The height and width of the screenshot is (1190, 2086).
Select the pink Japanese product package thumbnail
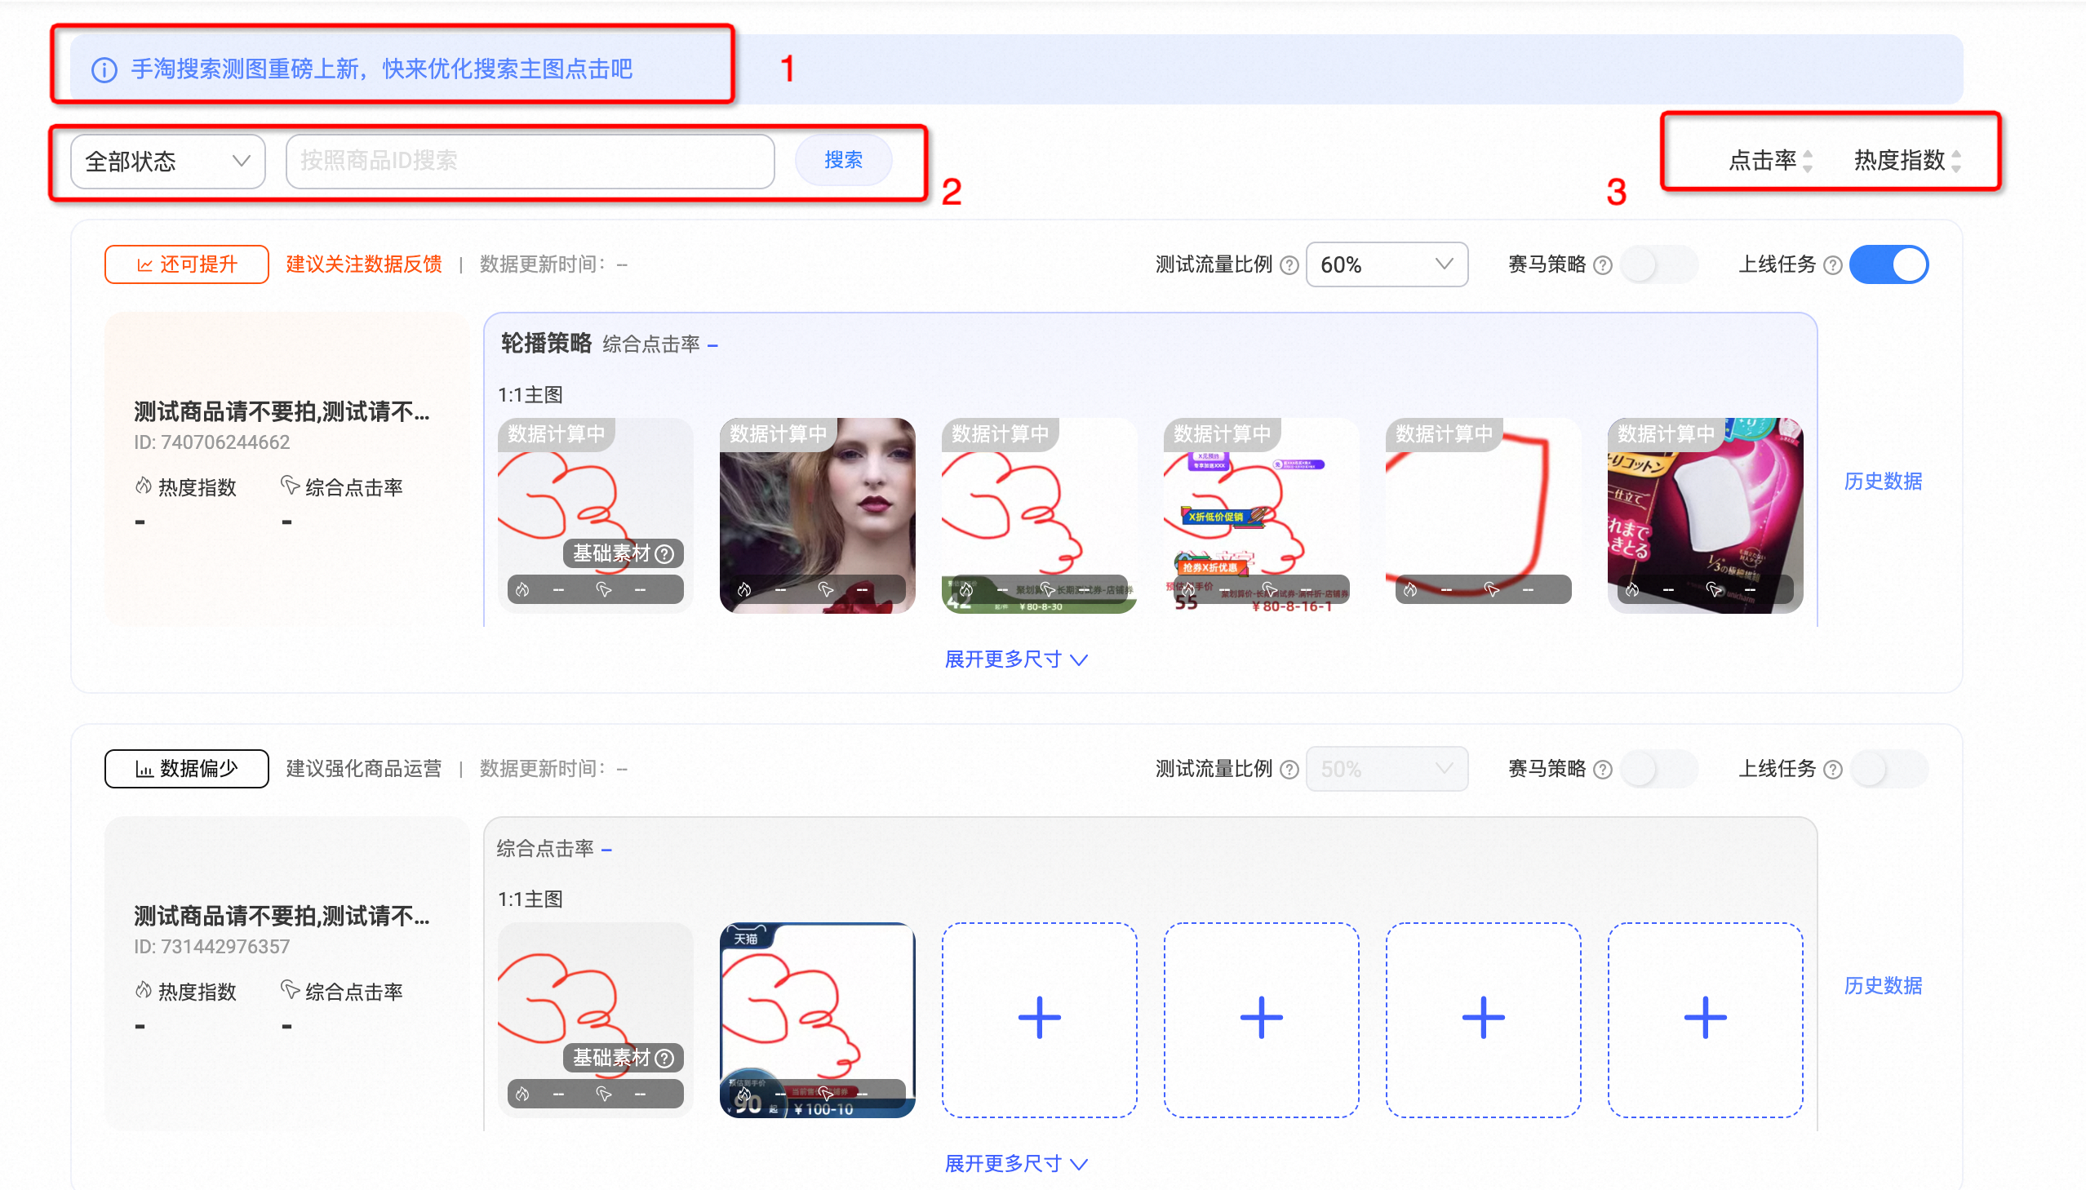tap(1705, 516)
